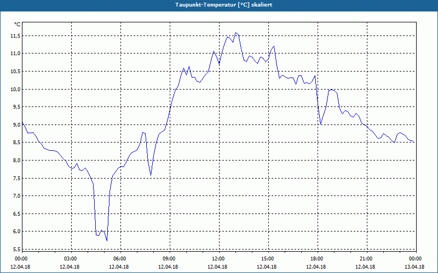Select the 11,0 y-axis value
This screenshot has width=438, height=273.
[x=16, y=54]
